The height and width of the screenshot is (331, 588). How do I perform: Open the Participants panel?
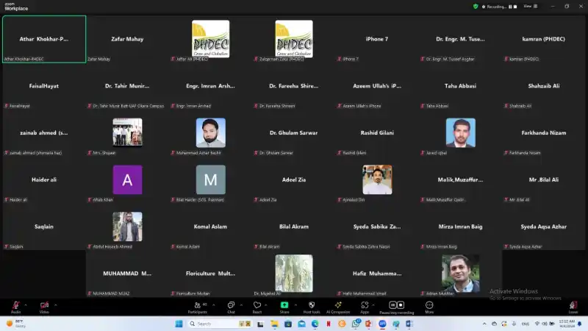point(197,305)
